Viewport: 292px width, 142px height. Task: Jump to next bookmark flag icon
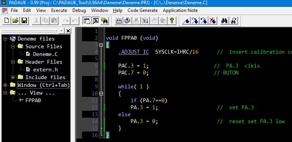(x=195, y=20)
